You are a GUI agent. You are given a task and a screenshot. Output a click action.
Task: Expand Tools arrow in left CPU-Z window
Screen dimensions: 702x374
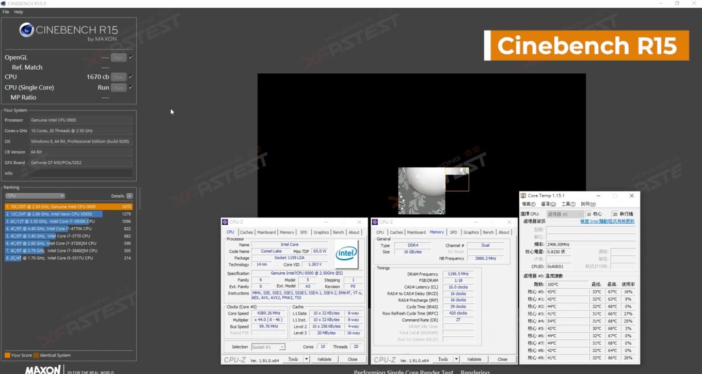tap(306, 359)
